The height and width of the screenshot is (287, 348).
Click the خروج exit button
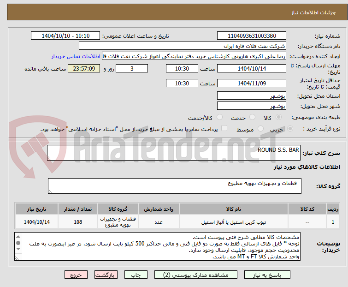76,275
